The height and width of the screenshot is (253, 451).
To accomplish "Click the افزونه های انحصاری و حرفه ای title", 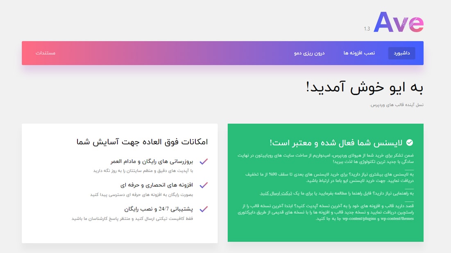I will click(156, 185).
